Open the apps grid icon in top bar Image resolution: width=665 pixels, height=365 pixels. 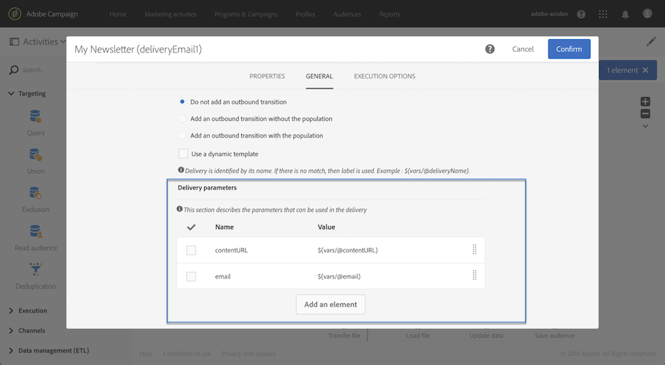tap(603, 14)
